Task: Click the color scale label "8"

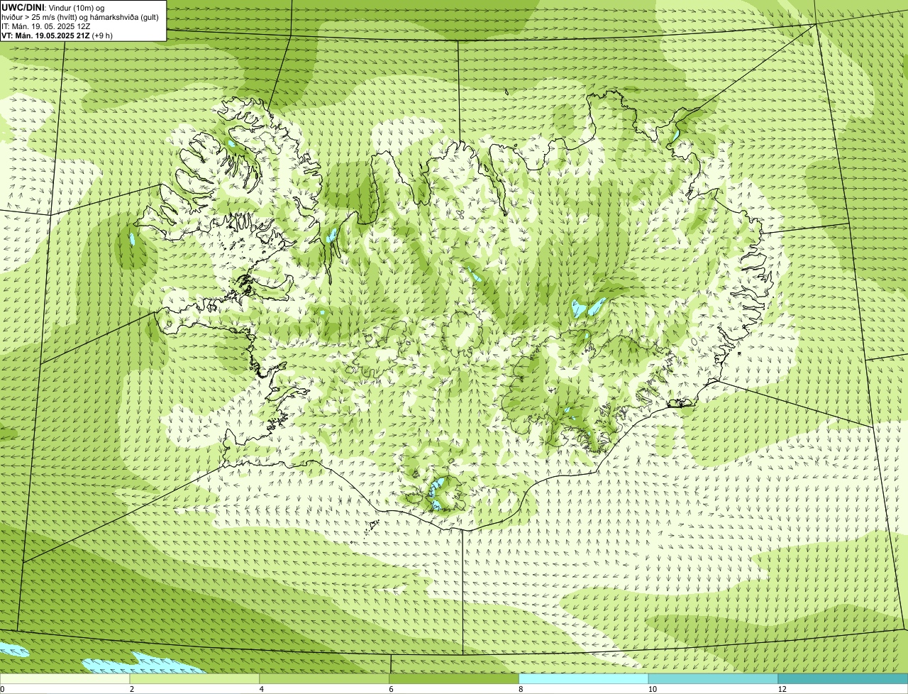Action: [x=520, y=689]
